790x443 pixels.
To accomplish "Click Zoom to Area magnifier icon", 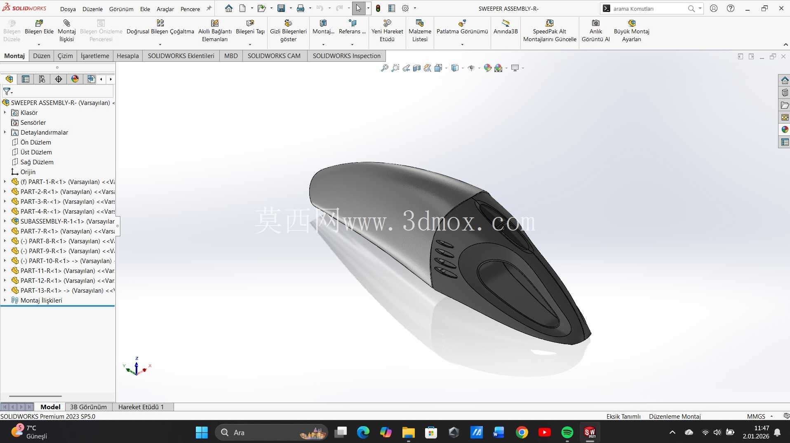I will [395, 68].
